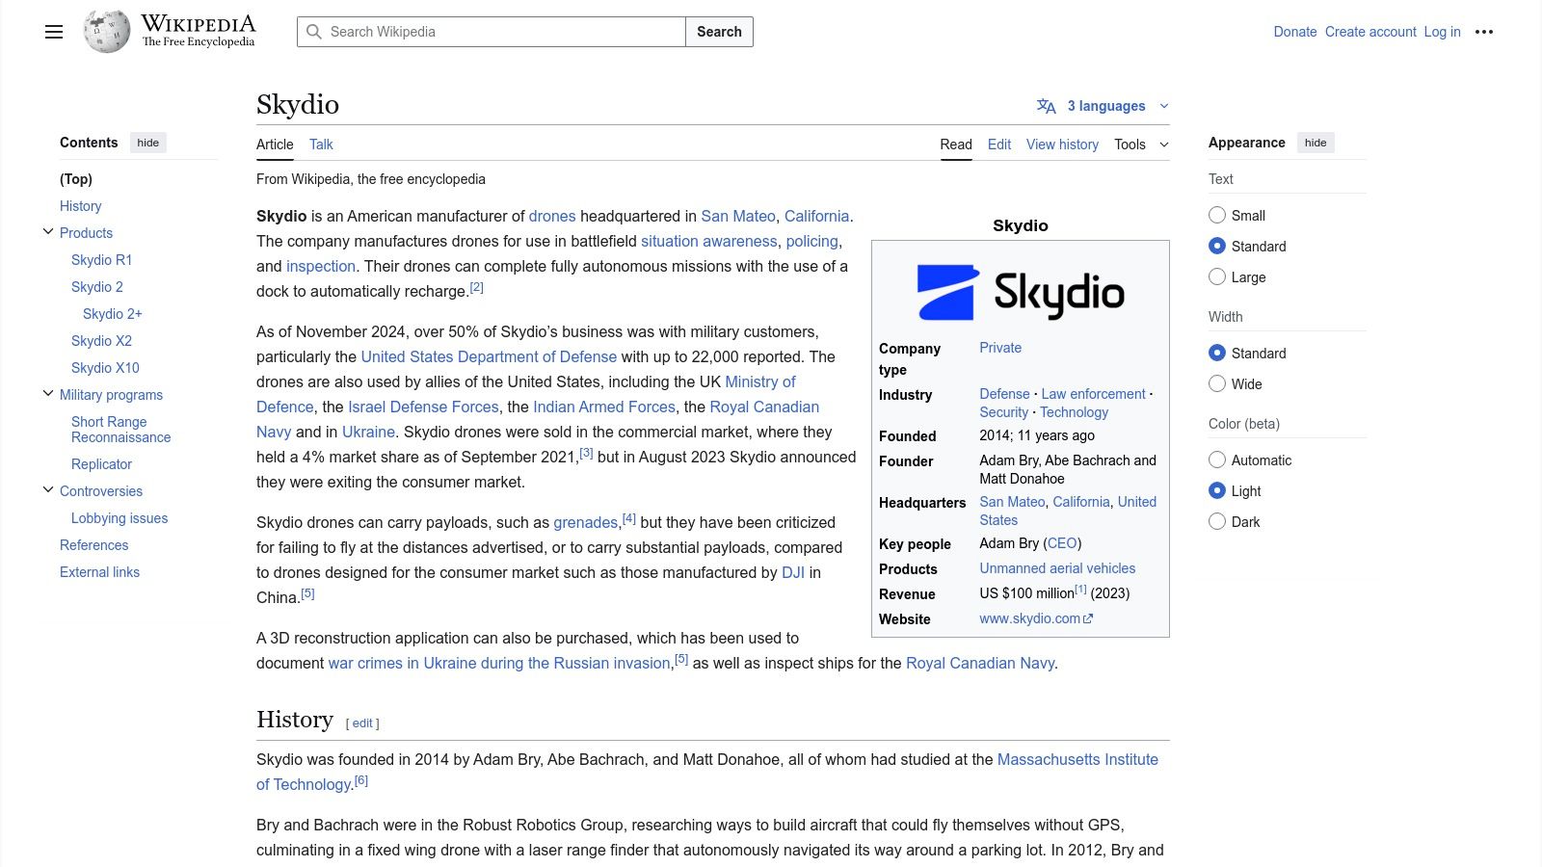
Task: Focus the Search Wikipedia input field
Action: point(492,32)
